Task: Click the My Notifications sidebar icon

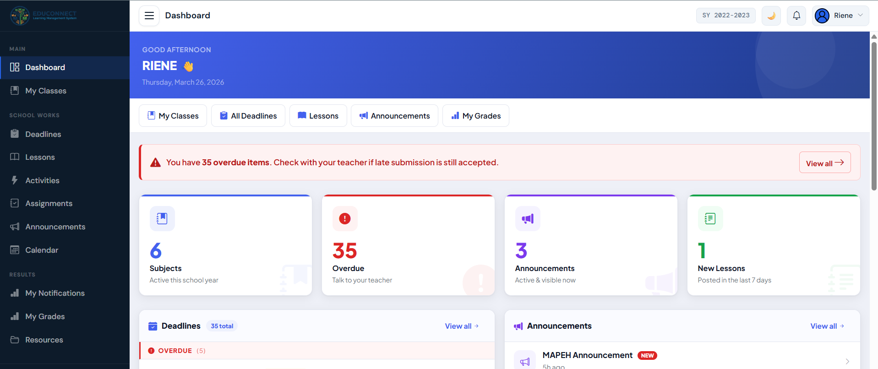Action: (x=15, y=293)
